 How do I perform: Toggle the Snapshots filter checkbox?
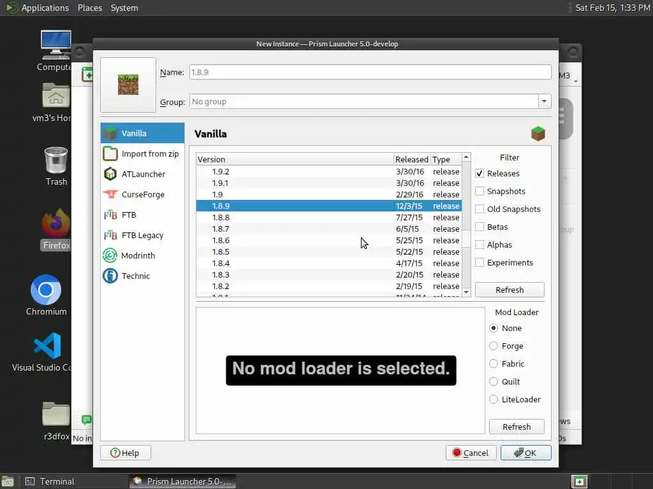[x=480, y=191]
